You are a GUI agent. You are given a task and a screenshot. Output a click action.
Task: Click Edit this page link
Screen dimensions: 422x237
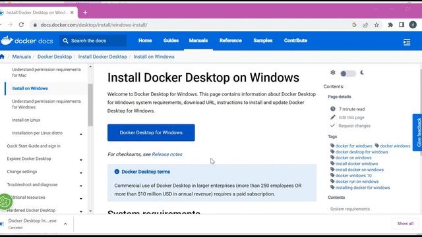point(351,117)
